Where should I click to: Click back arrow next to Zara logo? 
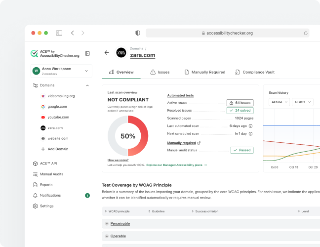point(107,53)
